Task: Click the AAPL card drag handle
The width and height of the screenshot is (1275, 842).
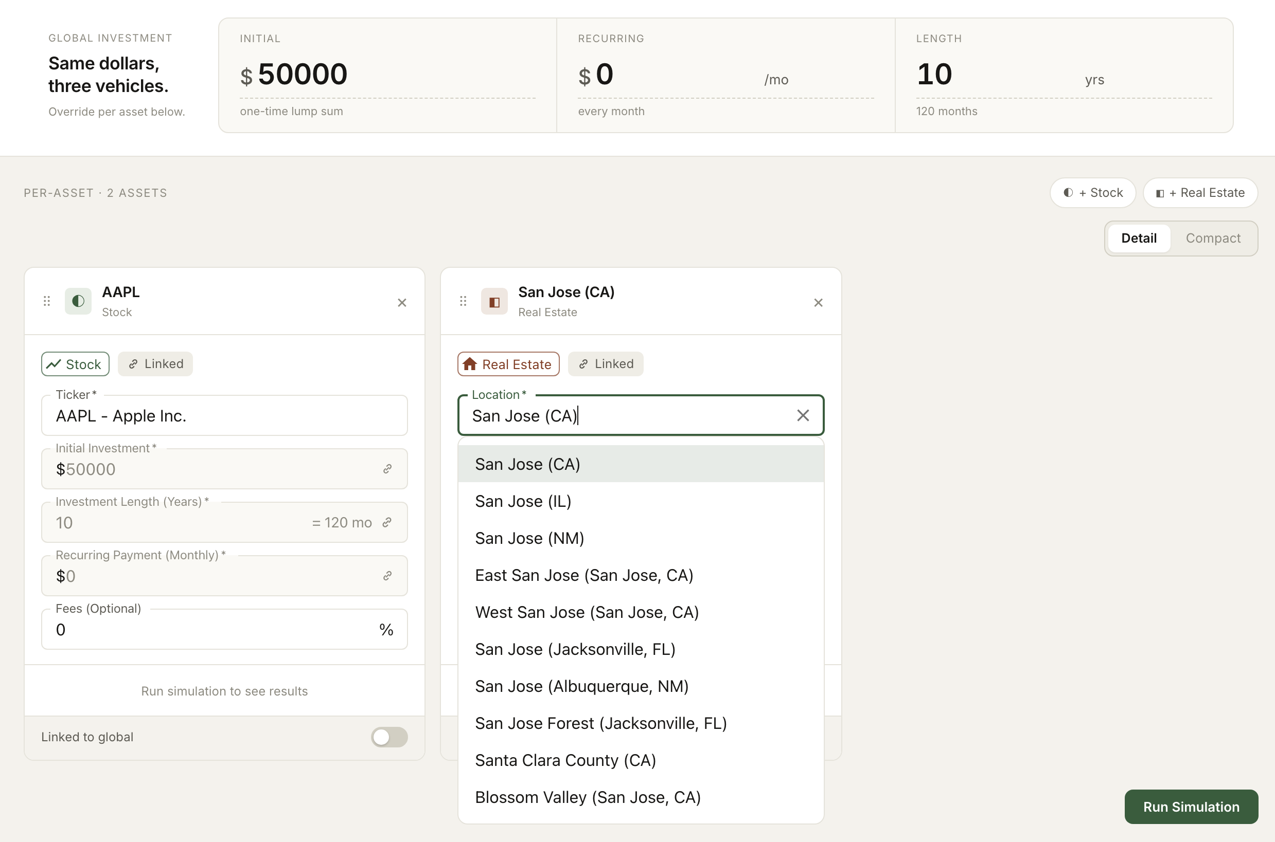Action: pyautogui.click(x=47, y=301)
